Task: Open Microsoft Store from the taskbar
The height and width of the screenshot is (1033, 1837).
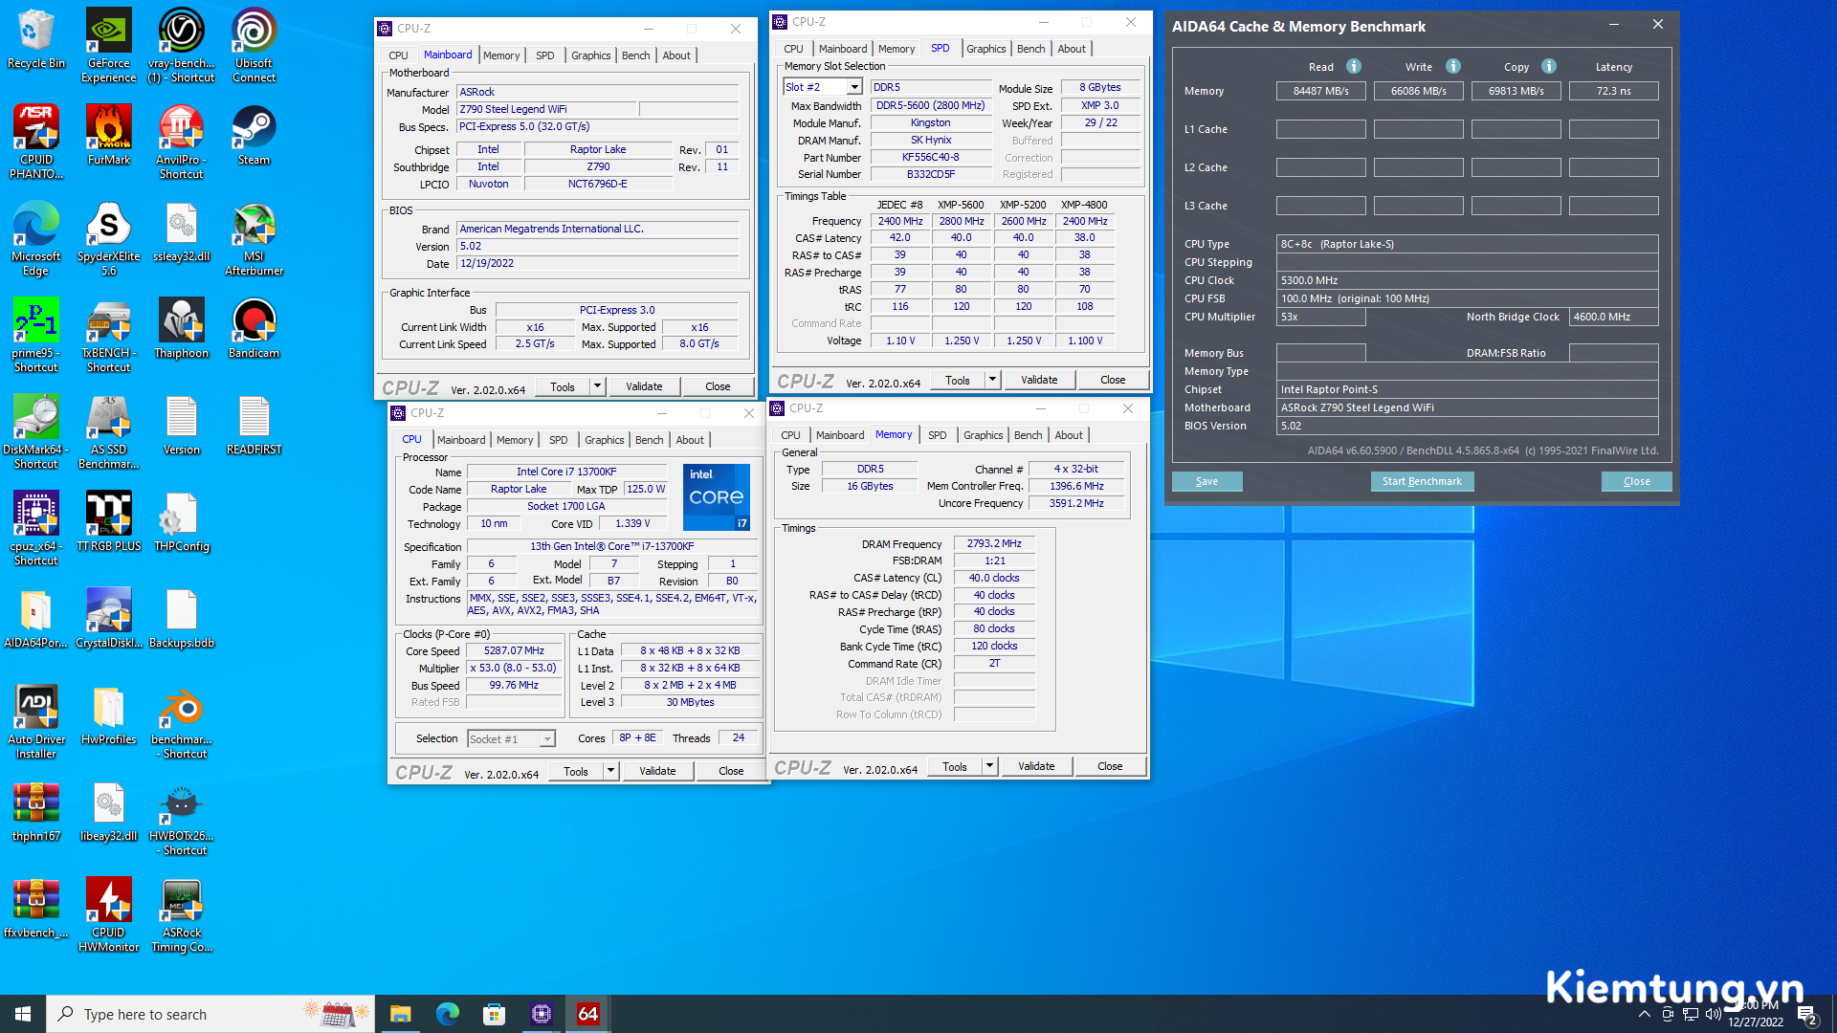Action: (494, 1014)
